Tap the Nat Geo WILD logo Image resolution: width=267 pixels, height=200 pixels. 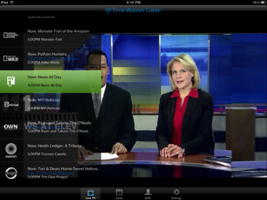tap(11, 58)
